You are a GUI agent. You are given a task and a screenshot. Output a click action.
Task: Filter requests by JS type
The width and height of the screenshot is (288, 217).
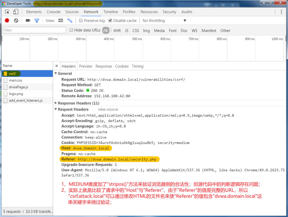pyautogui.click(x=126, y=30)
